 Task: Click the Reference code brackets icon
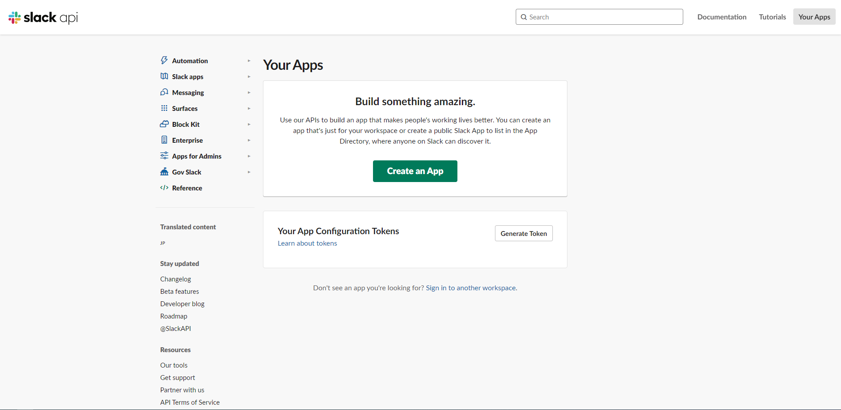[164, 188]
